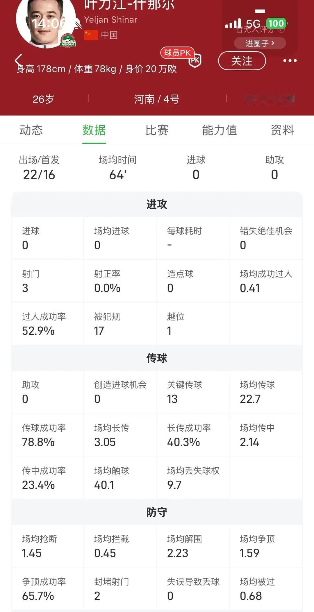Open the three-dot more options menu
This screenshot has height=612, width=314.
(x=290, y=61)
